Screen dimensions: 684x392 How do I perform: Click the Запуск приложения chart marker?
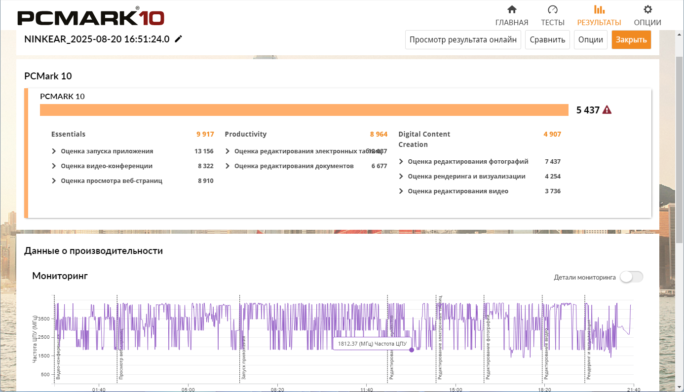click(x=243, y=357)
